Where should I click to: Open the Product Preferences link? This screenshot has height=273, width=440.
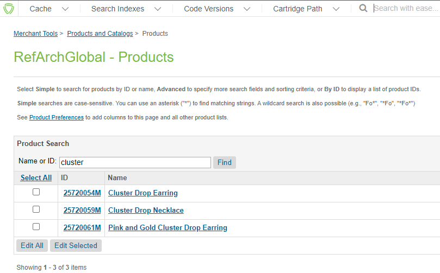(57, 117)
